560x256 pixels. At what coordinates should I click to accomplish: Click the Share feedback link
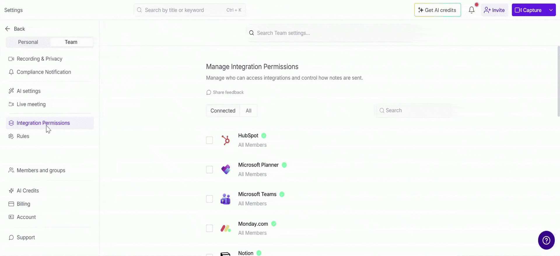coord(225,92)
